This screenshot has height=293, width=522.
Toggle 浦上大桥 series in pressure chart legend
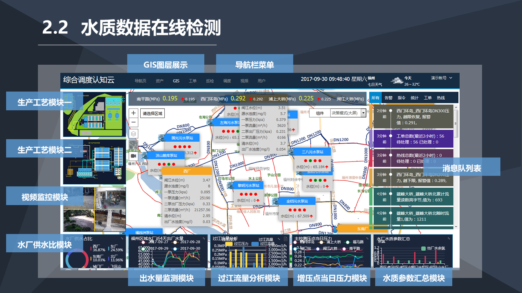pyautogui.click(x=329, y=242)
